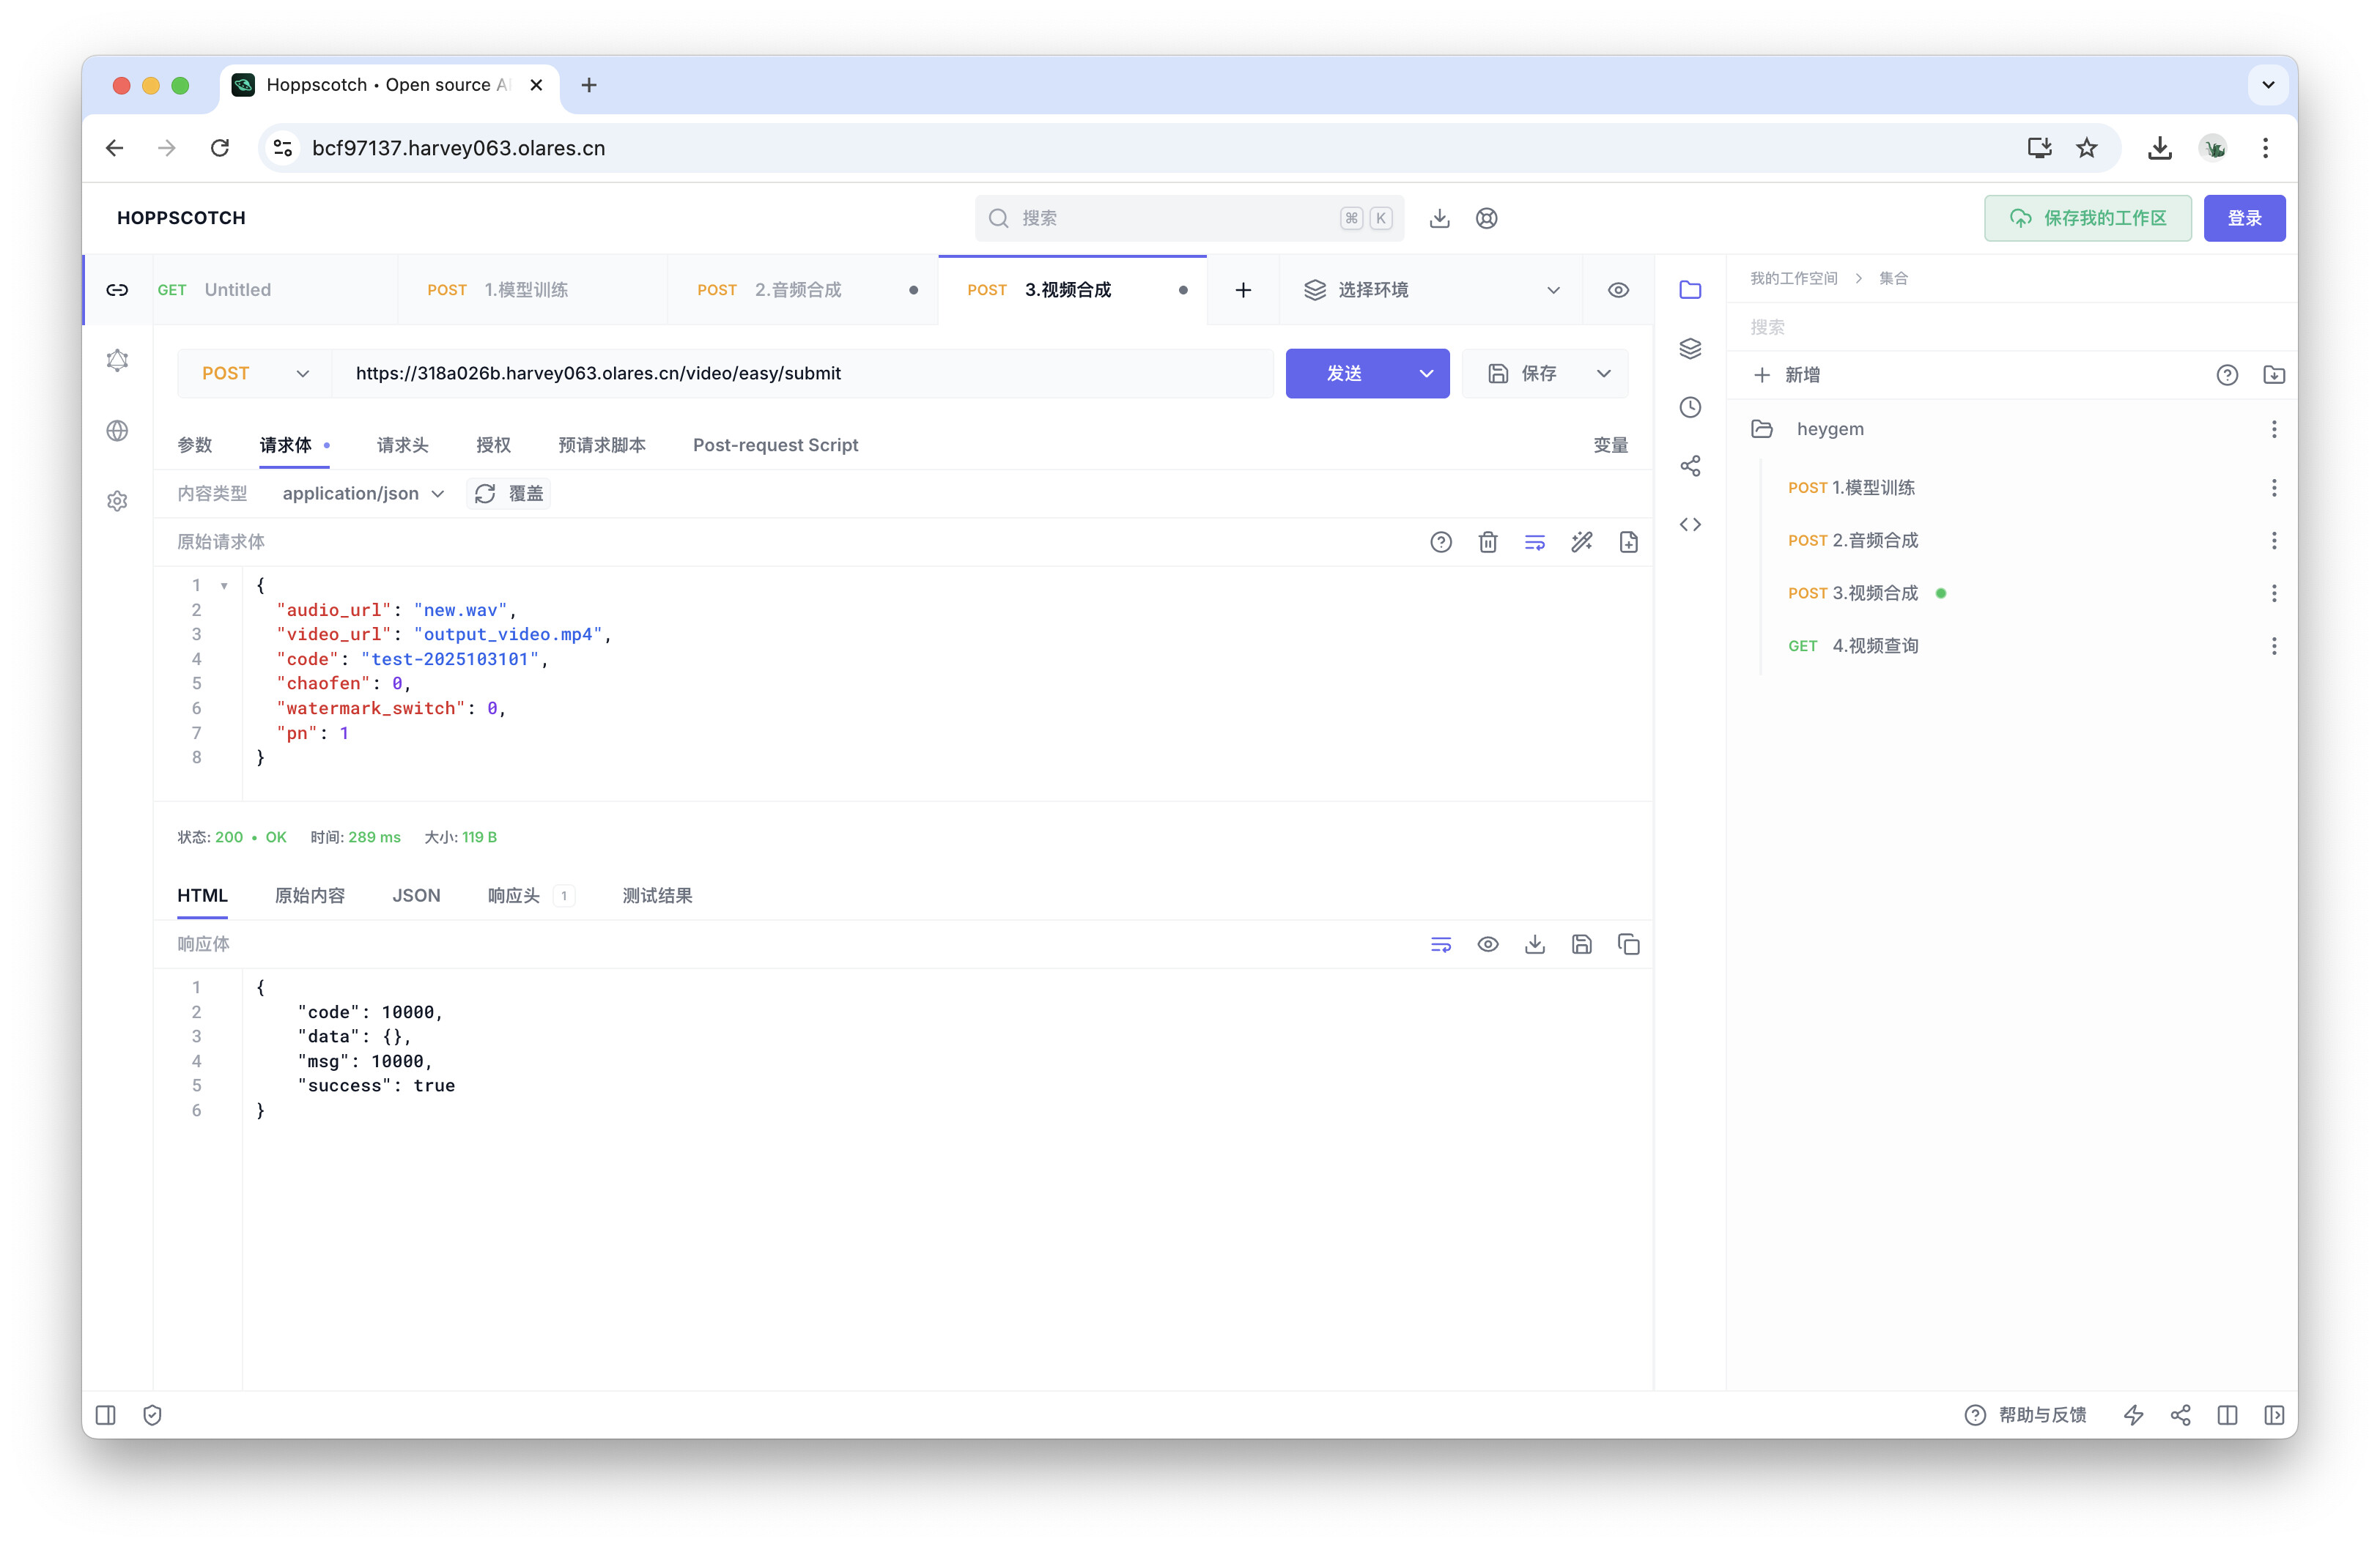Switch to the 请求头 headers tab
Screen dimensions: 2380x1547
click(x=402, y=445)
